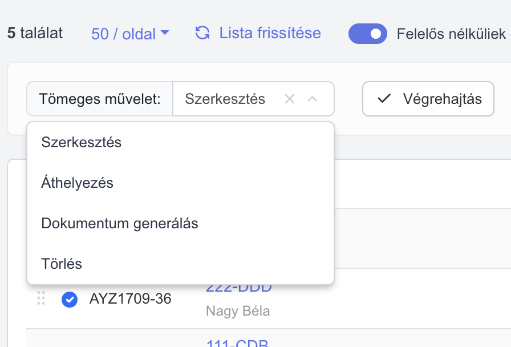Collapse the Tömeges művelet dropdown chevron
511x347 pixels.
coord(312,99)
